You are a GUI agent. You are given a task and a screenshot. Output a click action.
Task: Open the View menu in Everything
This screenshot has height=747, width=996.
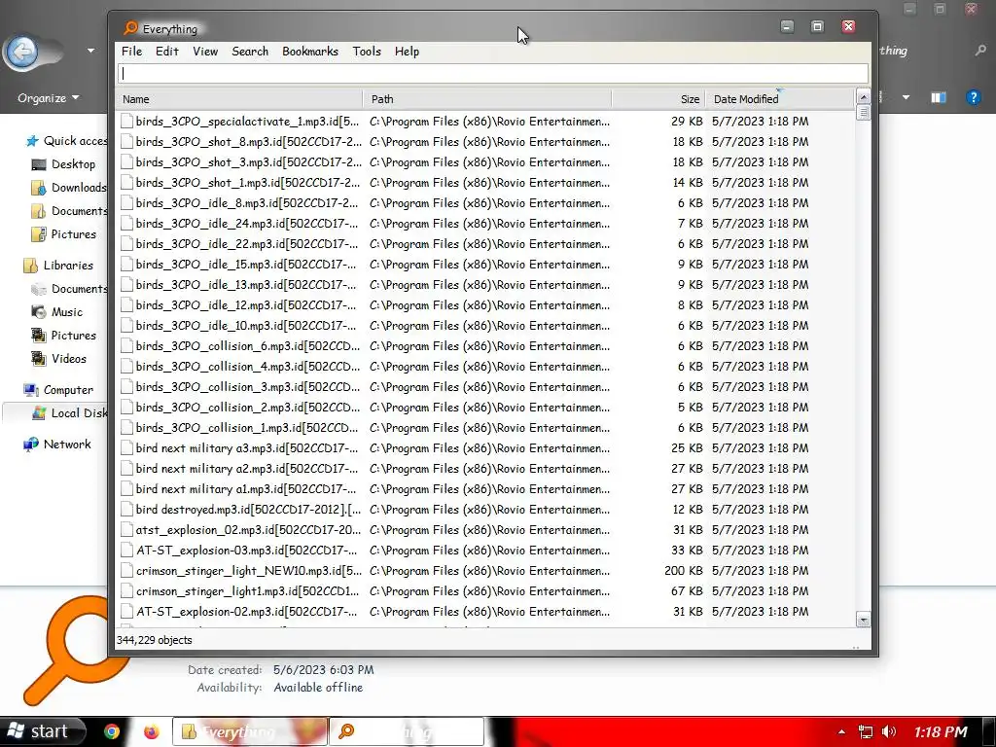coord(205,52)
